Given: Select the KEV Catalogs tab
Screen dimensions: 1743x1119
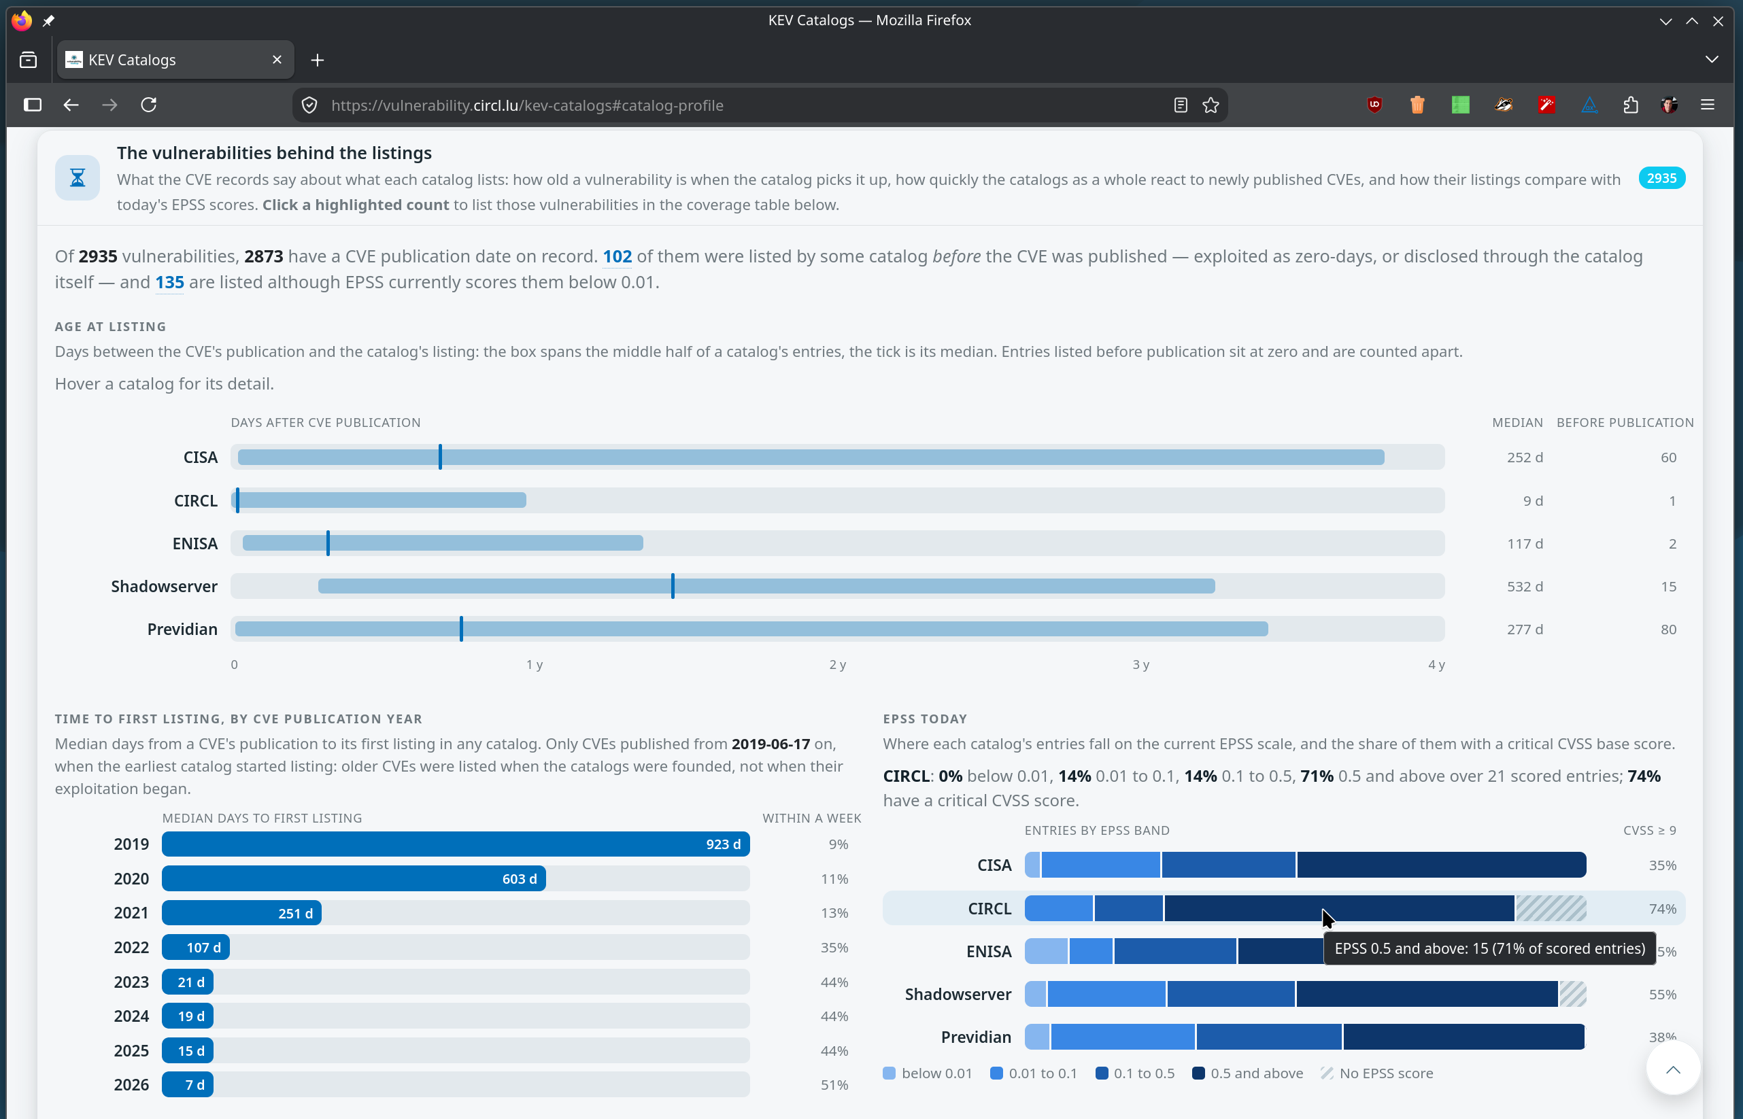Looking at the screenshot, I should coord(176,60).
